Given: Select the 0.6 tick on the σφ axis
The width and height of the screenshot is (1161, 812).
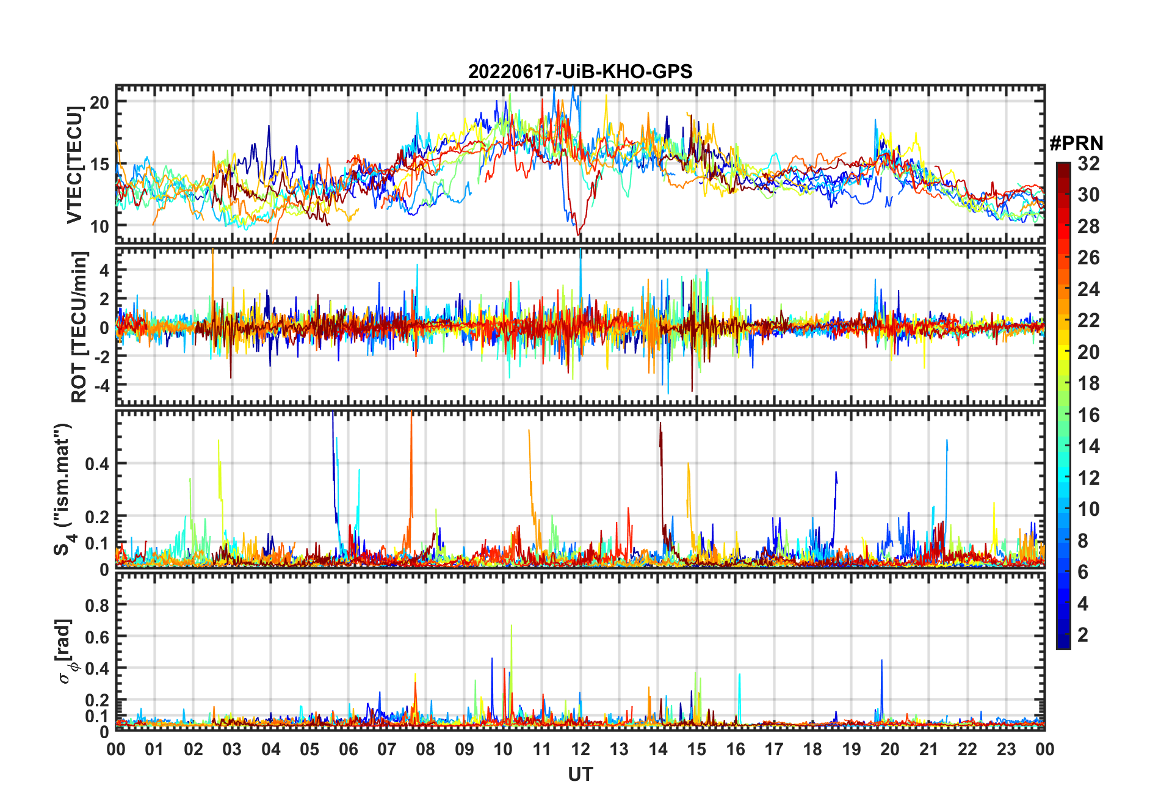Looking at the screenshot, I should [98, 637].
